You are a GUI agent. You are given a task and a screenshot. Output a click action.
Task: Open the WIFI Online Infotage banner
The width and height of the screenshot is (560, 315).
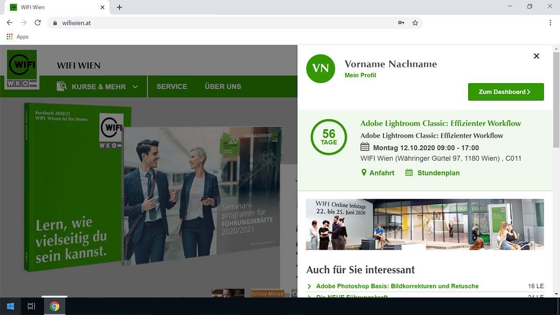click(425, 224)
